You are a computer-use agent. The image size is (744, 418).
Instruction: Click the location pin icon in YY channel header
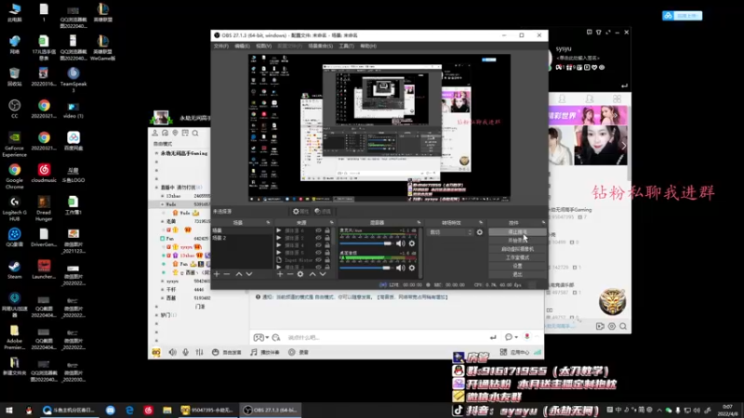[x=175, y=133]
